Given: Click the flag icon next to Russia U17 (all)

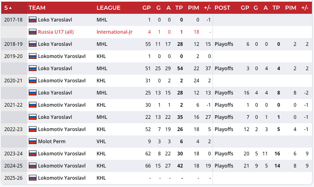Looking at the screenshot, I should coord(33,32).
